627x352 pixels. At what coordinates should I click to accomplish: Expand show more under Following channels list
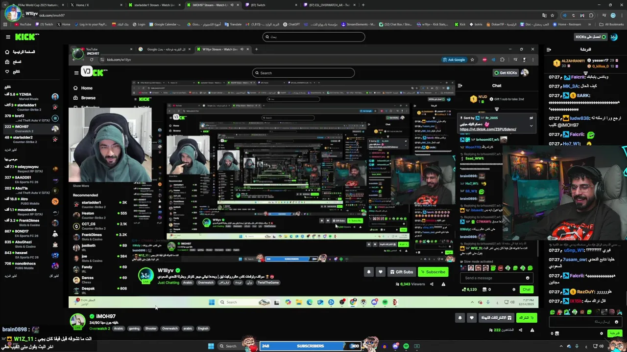coord(11,150)
